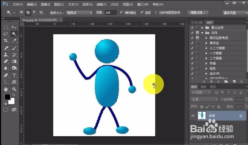The width and height of the screenshot is (248, 145).
Task: Toggle the 连续 contiguous checkbox
Action: [142, 12]
